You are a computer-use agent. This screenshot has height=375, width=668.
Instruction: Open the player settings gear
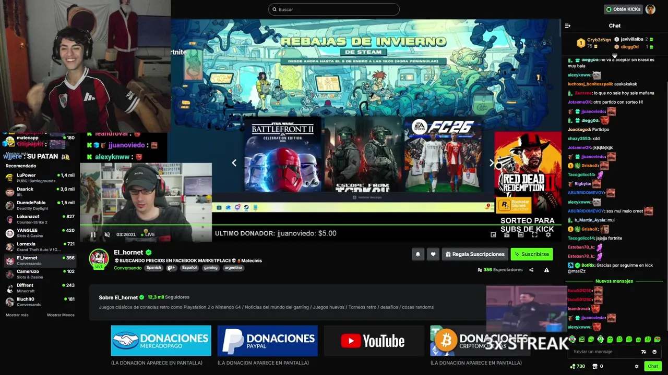548,235
